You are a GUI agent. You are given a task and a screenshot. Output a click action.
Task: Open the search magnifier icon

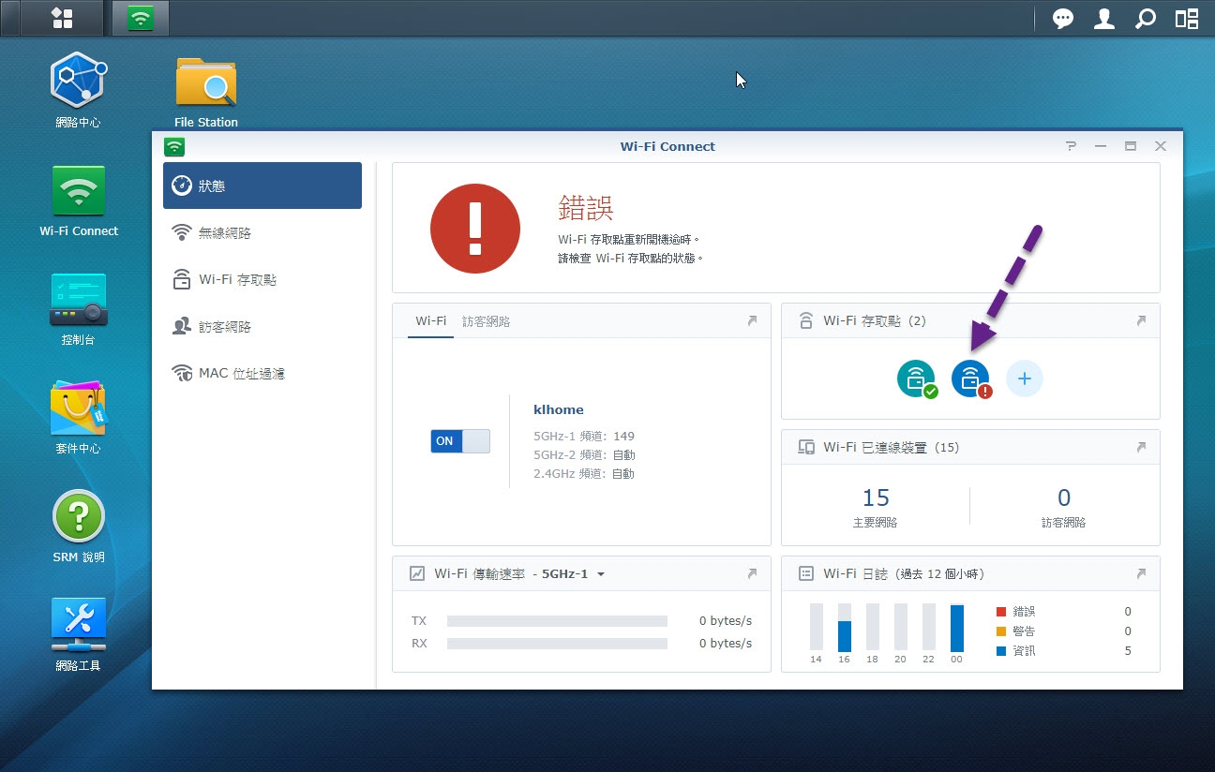coord(1146,18)
